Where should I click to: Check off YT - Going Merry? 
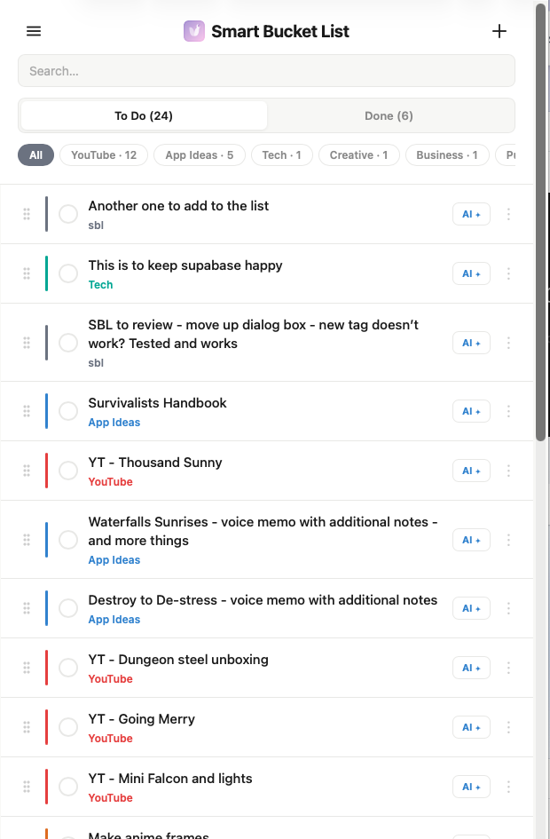(x=68, y=726)
